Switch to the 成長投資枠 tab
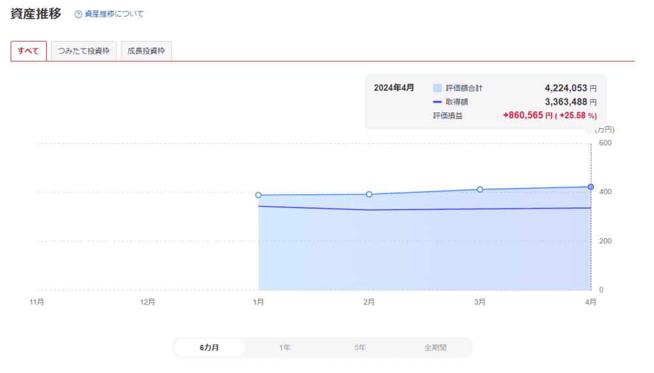Viewport: 654px width, 373px height. tap(146, 51)
